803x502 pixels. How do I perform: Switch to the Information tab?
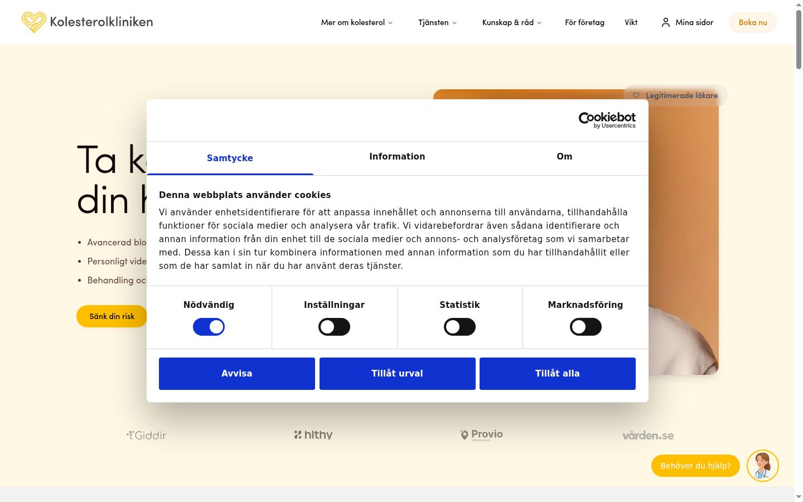click(x=397, y=157)
